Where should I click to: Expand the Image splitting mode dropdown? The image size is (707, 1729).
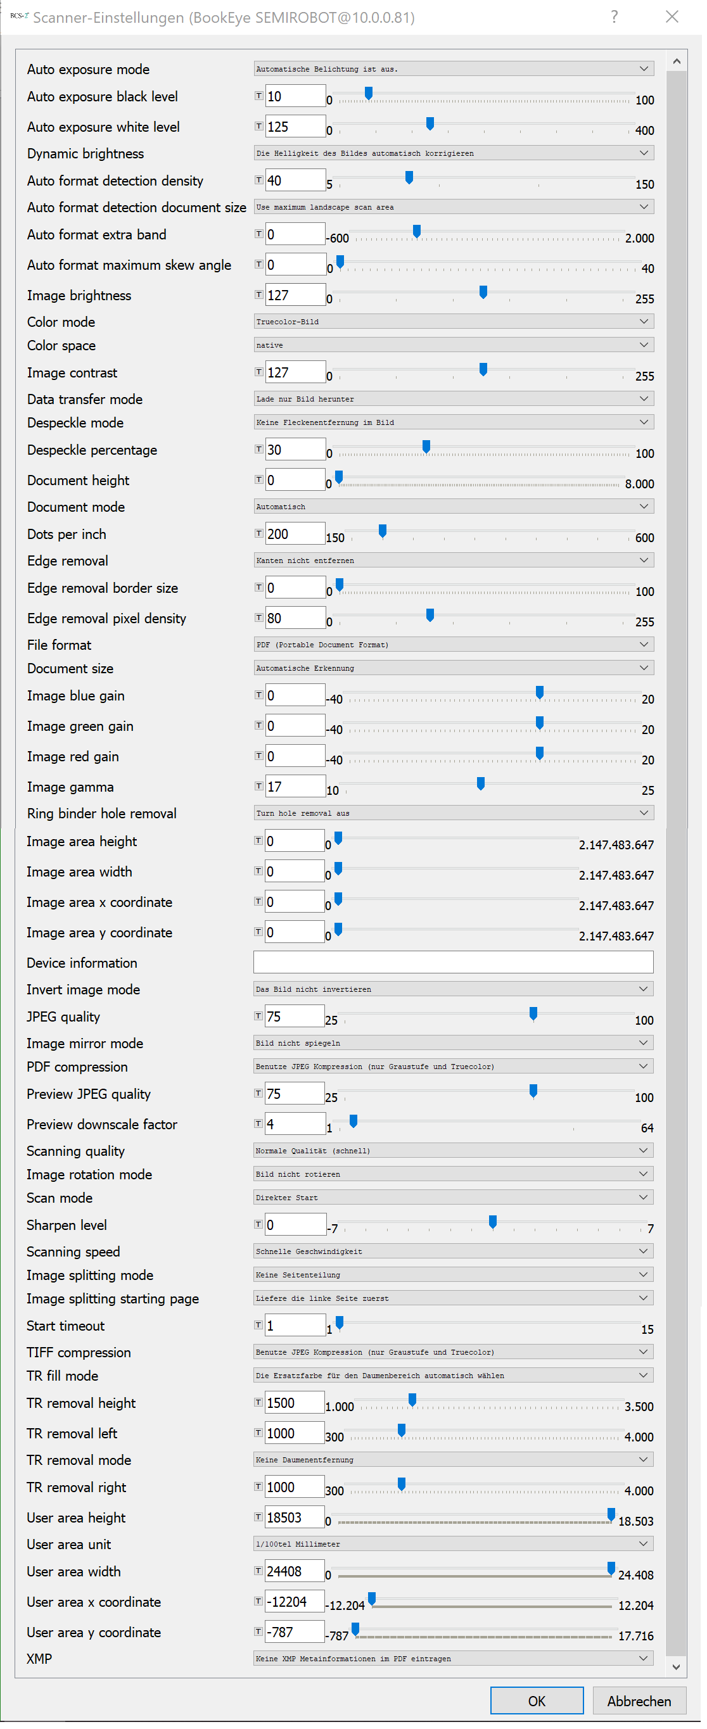point(453,1275)
